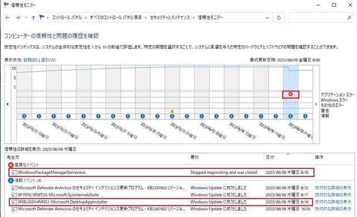Click コントロール パネル in the breadcrumb path

(x=67, y=17)
